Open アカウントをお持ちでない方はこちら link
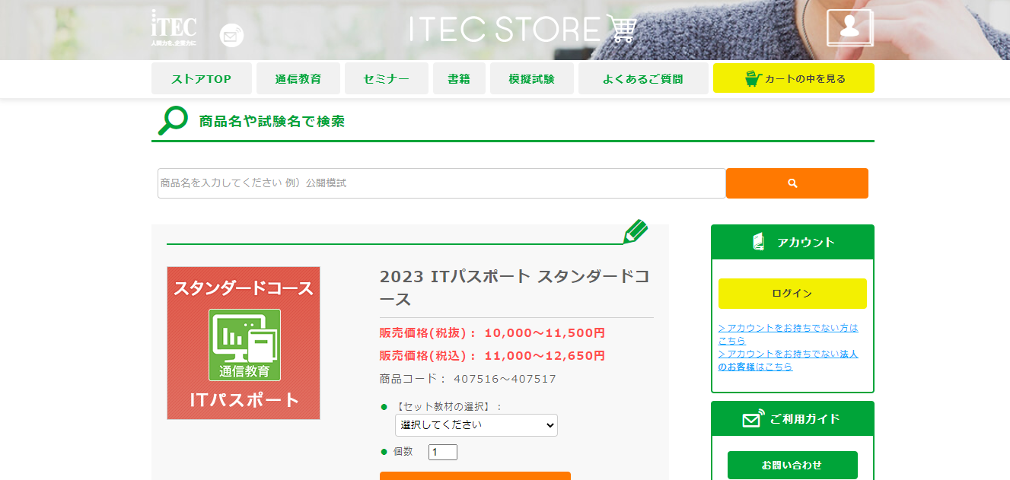The width and height of the screenshot is (1010, 480). (788, 334)
